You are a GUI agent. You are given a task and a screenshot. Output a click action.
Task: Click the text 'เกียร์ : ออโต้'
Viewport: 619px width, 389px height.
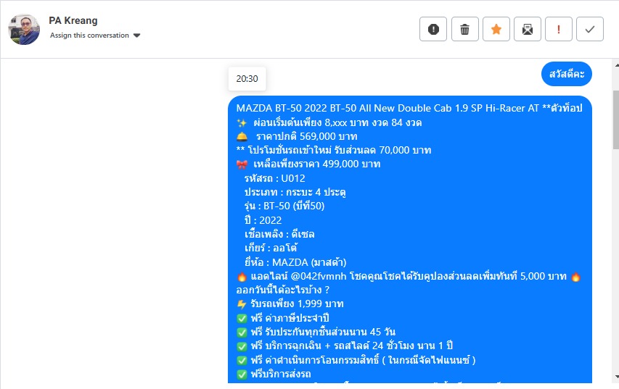[271, 248]
